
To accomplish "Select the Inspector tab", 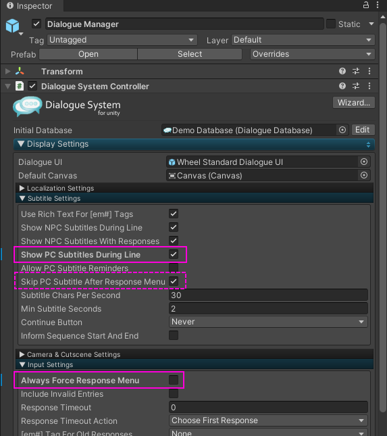I will 30,6.
